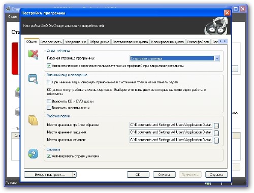Browse for reports storage folder

pyautogui.click(x=216, y=141)
